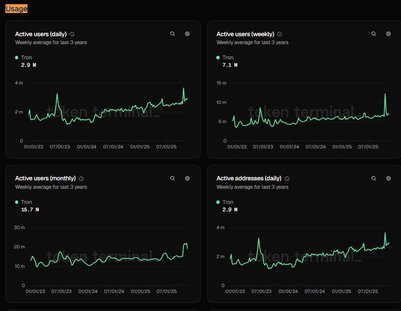This screenshot has width=401, height=311.
Task: Click magnifier icon on Active users (daily) chart
Action: click(173, 34)
